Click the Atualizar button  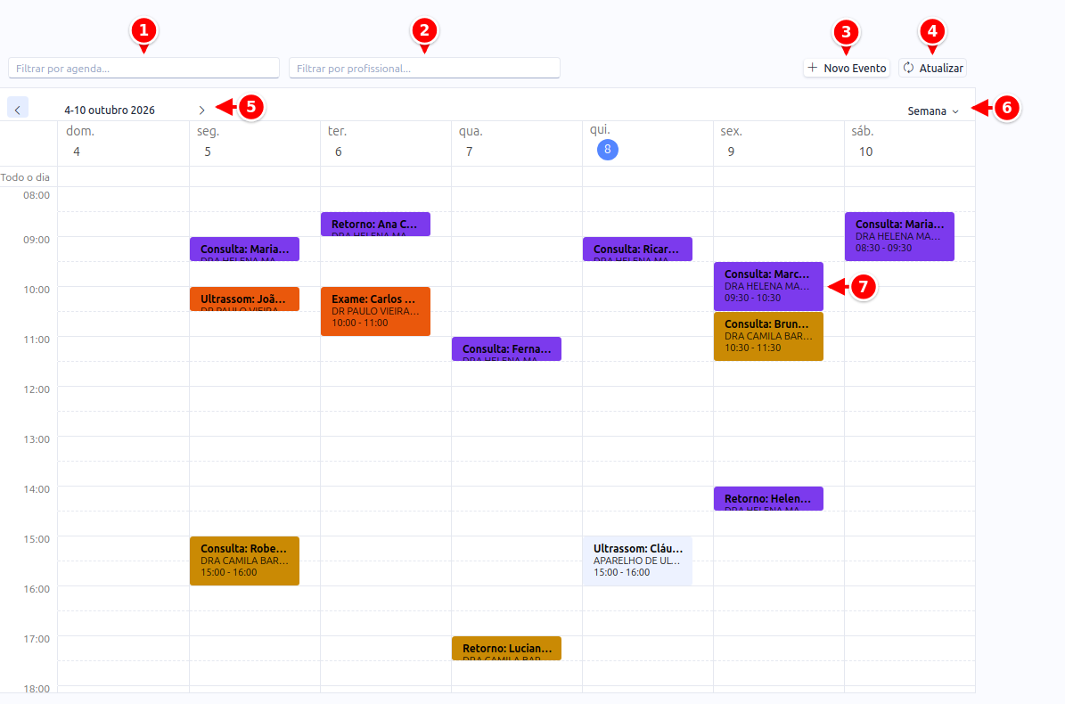932,68
